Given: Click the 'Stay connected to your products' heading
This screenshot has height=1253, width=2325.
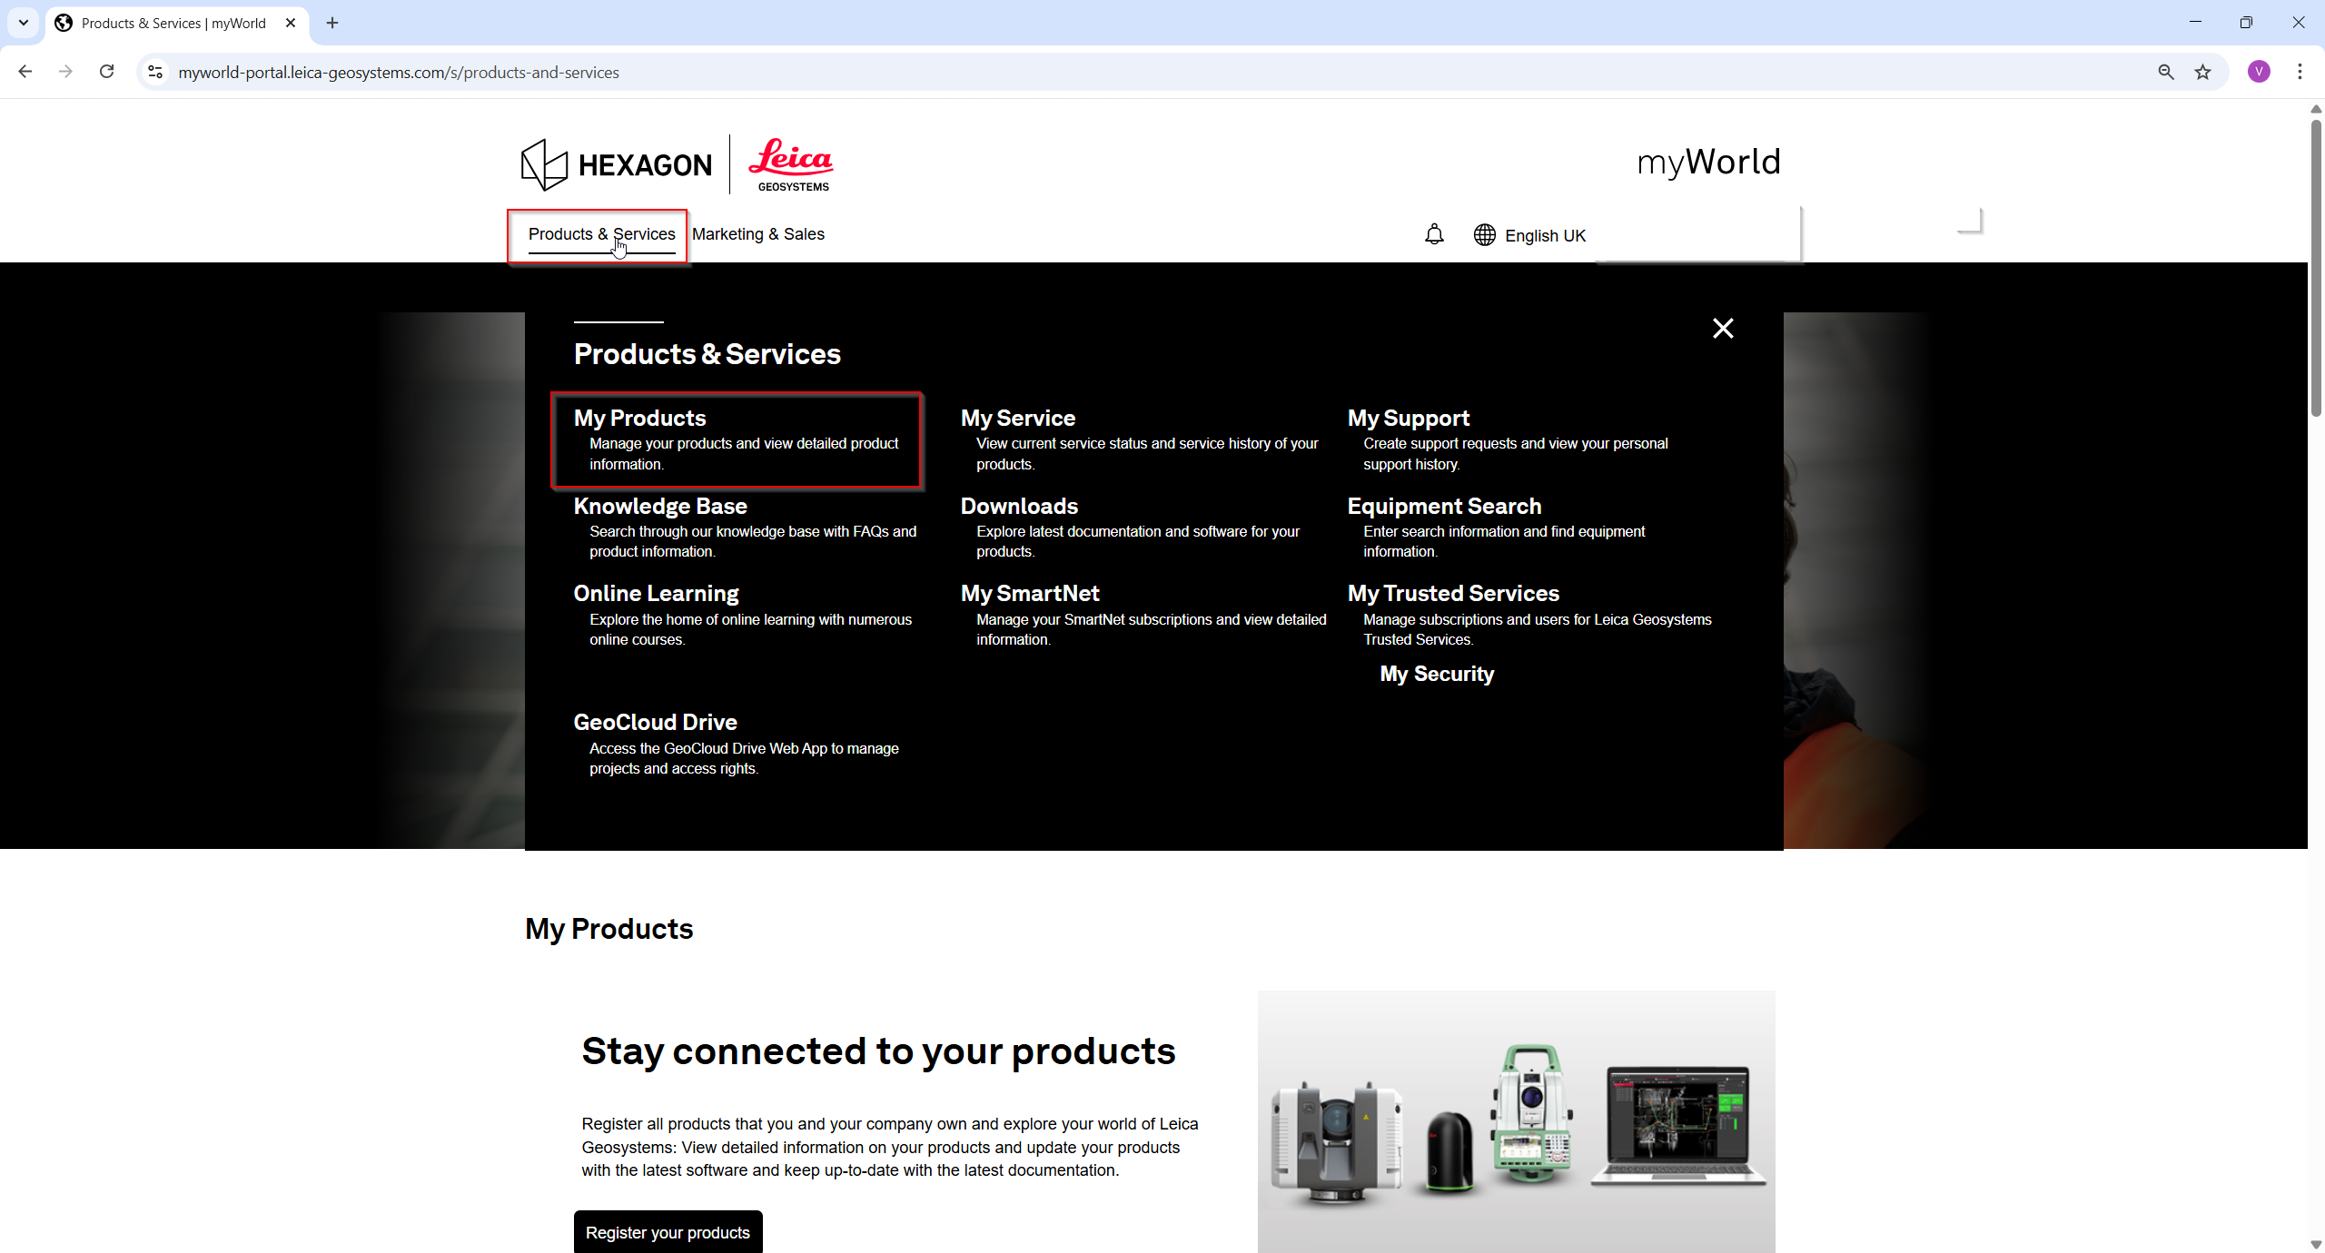Looking at the screenshot, I should (x=878, y=1051).
